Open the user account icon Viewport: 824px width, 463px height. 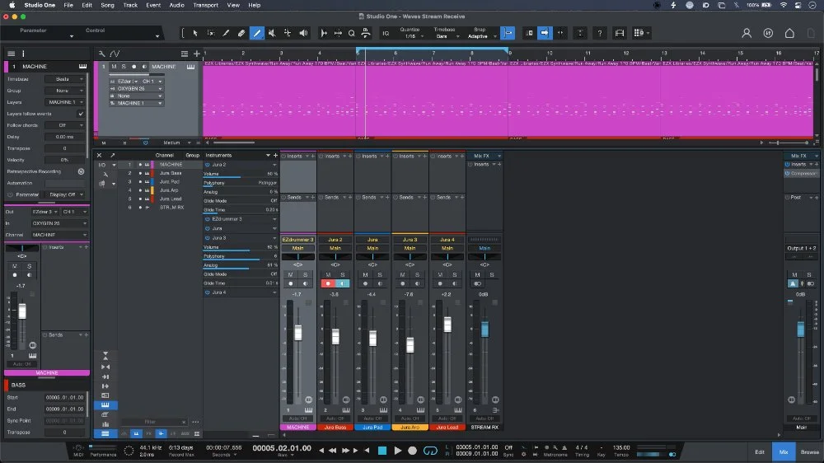[747, 33]
